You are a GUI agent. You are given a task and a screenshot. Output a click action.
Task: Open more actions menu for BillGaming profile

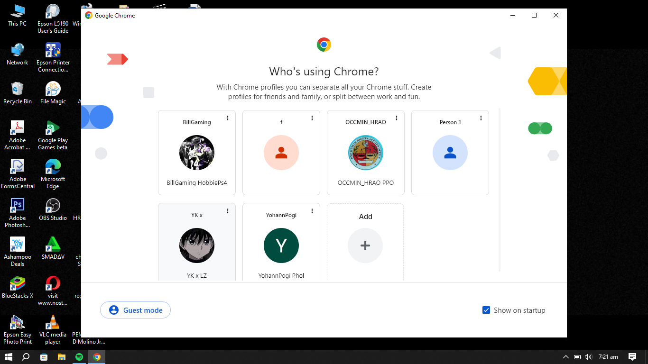click(x=228, y=118)
